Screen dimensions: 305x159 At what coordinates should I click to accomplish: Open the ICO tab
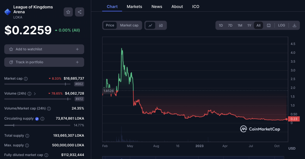[x=196, y=7]
